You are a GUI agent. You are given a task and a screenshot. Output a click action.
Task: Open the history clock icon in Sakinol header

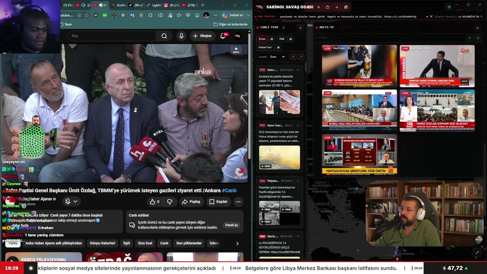pos(449,7)
